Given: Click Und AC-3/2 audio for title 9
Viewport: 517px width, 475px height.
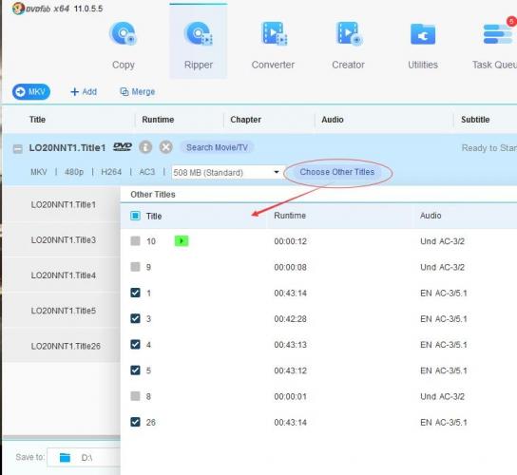Looking at the screenshot, I should (442, 267).
